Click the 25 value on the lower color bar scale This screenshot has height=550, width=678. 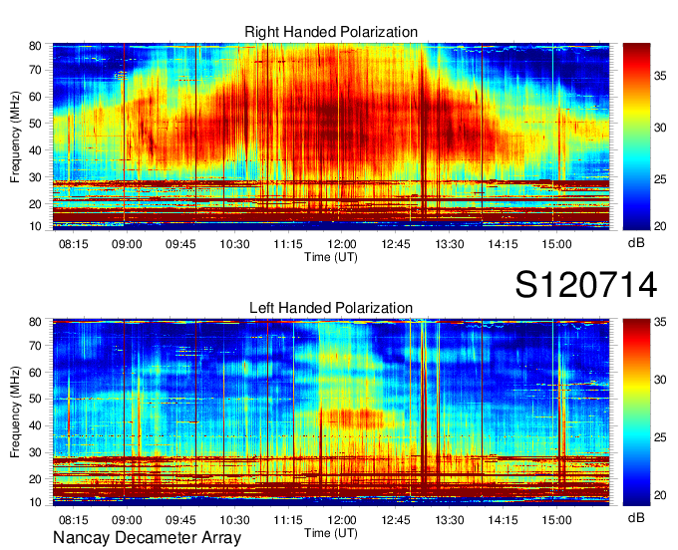(x=660, y=437)
